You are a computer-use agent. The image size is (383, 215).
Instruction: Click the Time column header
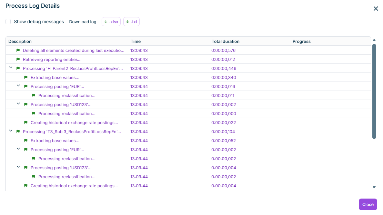pos(168,41)
